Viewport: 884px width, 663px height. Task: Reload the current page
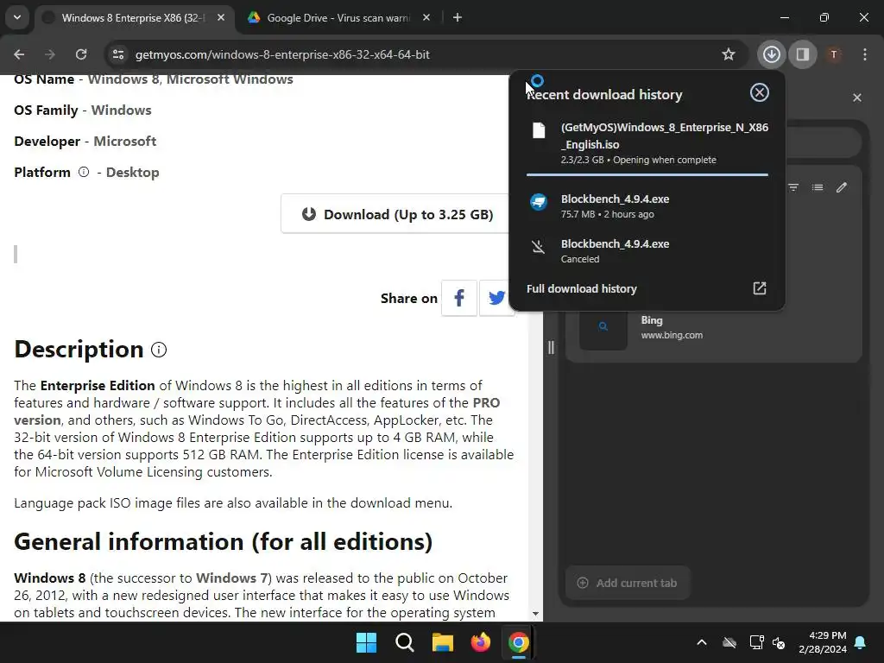pyautogui.click(x=81, y=54)
